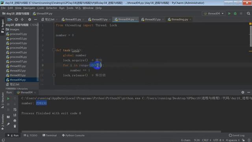The height and width of the screenshot is (142, 252).
Task: Collapse the task function fold marker
Action: coord(54,50)
